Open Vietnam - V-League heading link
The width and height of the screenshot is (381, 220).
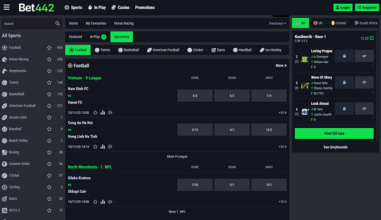85,78
